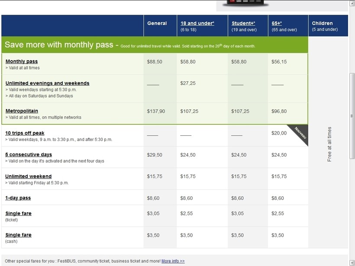Open the Unlimited weekend link
This screenshot has height=266, width=355.
tap(28, 176)
